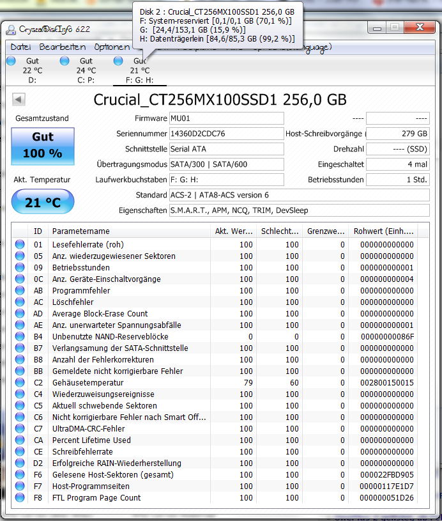Select the F: G: H: disk status icon

[x=118, y=61]
